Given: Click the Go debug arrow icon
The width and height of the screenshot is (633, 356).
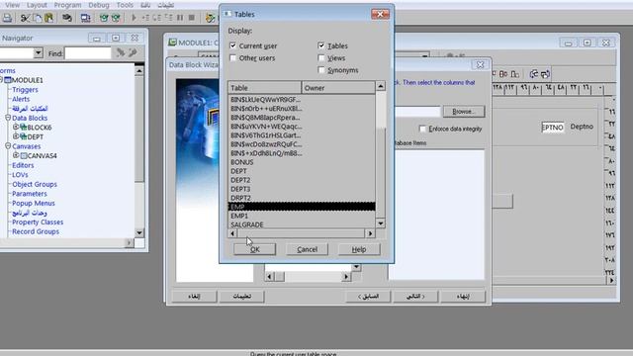Looking at the screenshot, I should [134, 18].
